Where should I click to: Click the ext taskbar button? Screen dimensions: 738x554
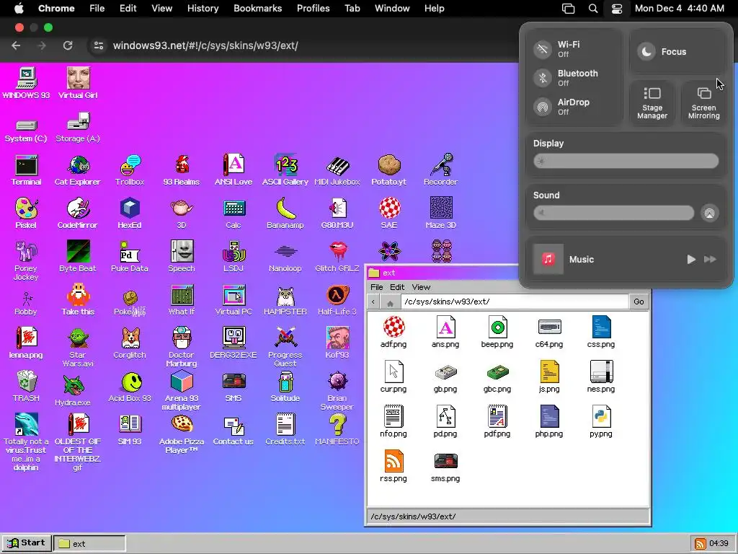(x=89, y=543)
